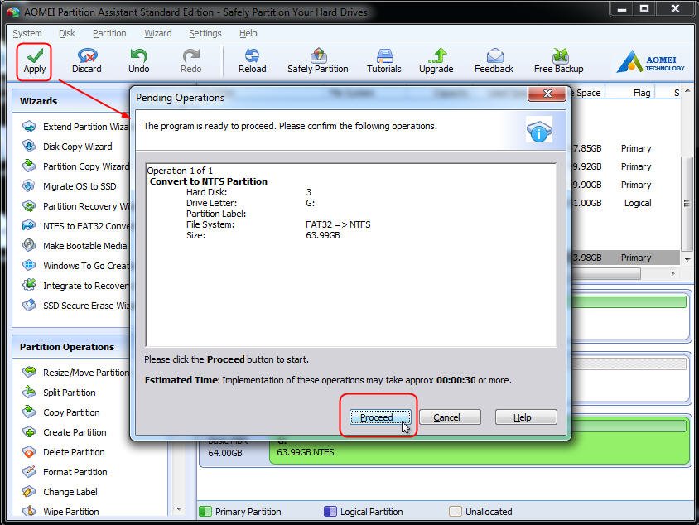Click Help button in Pending Operations dialog

(x=526, y=417)
